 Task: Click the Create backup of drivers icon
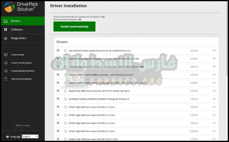[5, 71]
